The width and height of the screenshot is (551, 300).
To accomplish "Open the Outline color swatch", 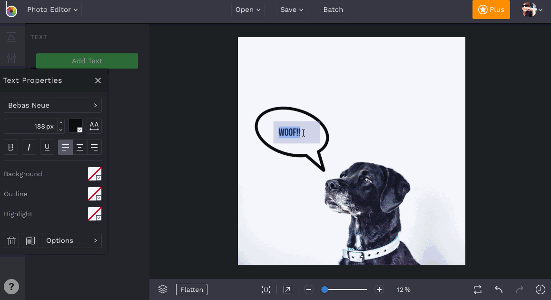I will pyautogui.click(x=95, y=194).
